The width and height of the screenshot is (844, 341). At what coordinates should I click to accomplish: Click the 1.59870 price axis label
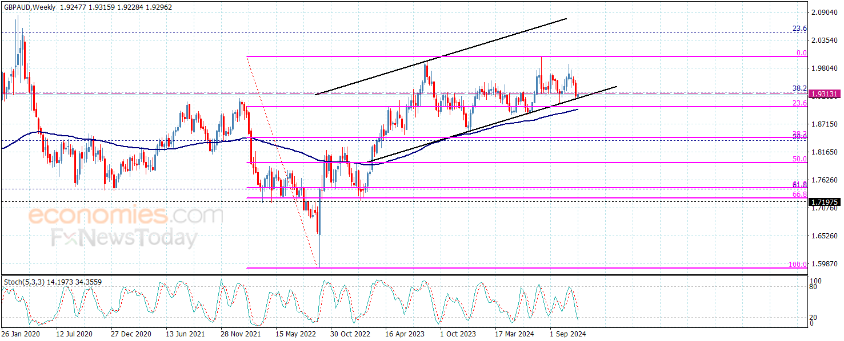tap(825, 263)
